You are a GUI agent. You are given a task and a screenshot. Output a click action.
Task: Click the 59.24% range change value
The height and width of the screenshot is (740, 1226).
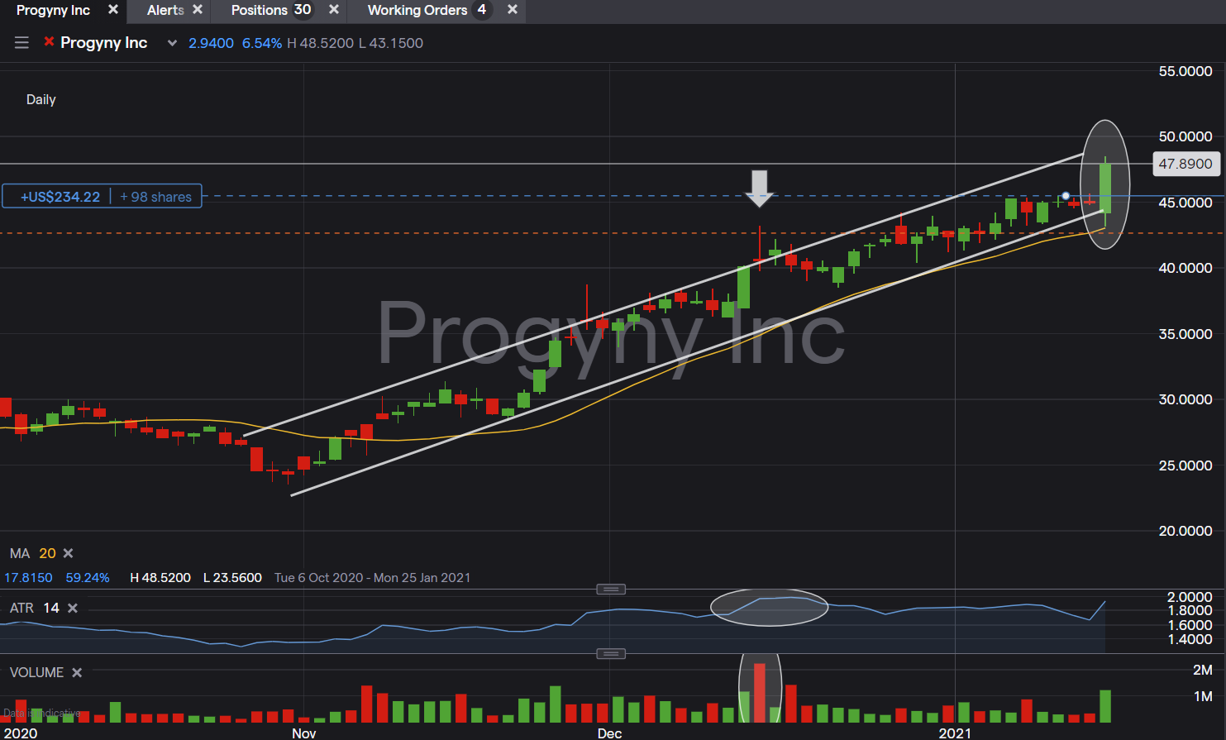88,578
